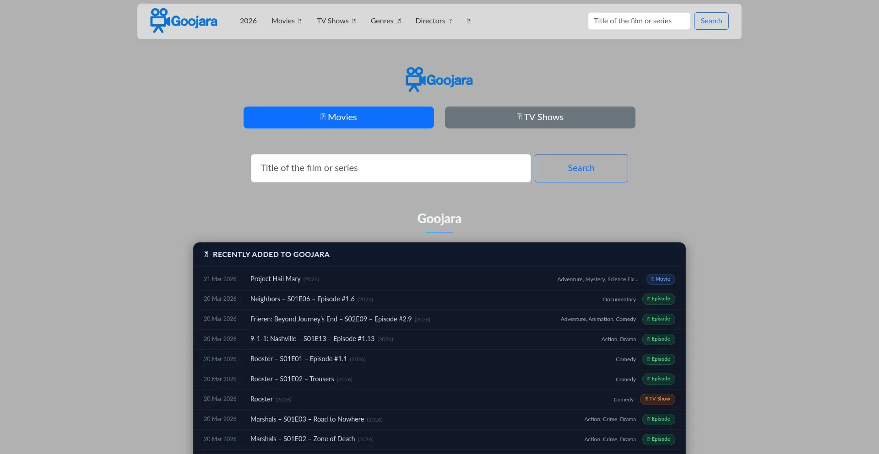Click Comedy genre on Rooster TV Show row

pyautogui.click(x=624, y=400)
